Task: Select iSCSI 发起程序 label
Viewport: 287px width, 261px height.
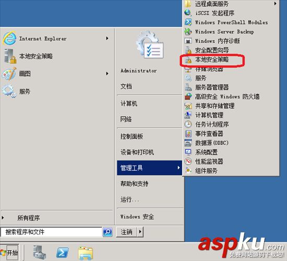Action: click(214, 13)
